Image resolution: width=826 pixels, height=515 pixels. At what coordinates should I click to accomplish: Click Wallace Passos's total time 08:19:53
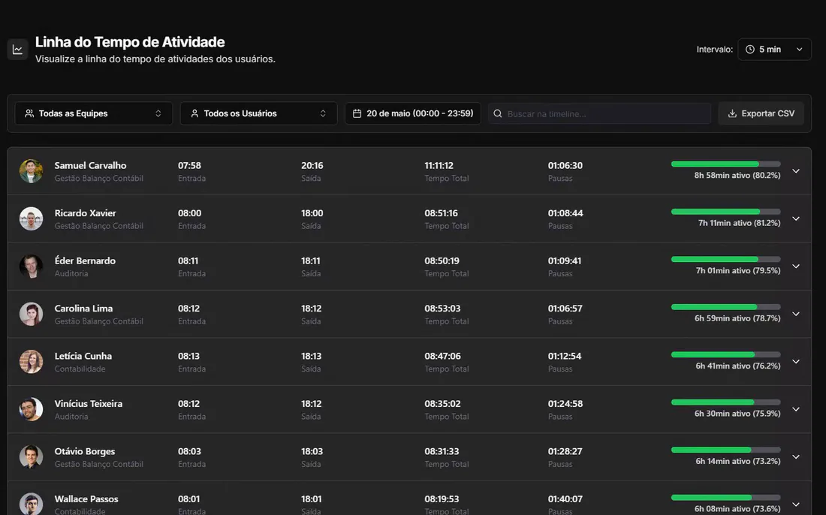(x=442, y=498)
